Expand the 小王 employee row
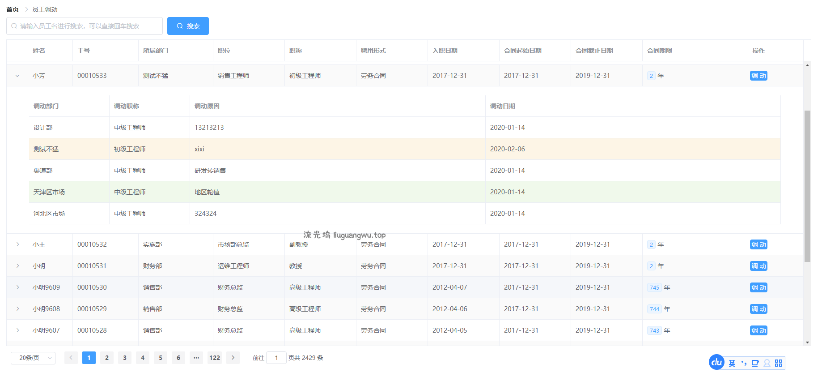The height and width of the screenshot is (381, 822). (x=17, y=244)
